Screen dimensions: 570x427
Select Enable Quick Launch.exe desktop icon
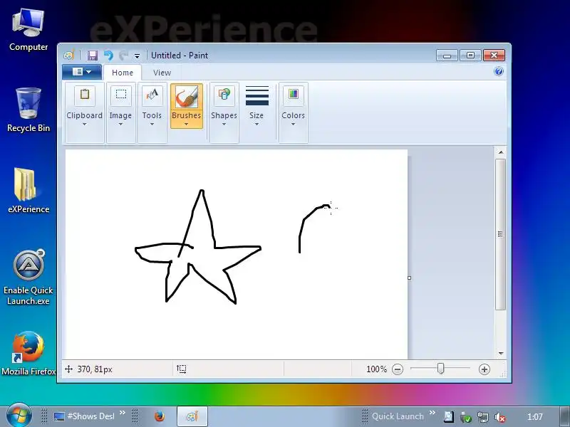click(28, 278)
